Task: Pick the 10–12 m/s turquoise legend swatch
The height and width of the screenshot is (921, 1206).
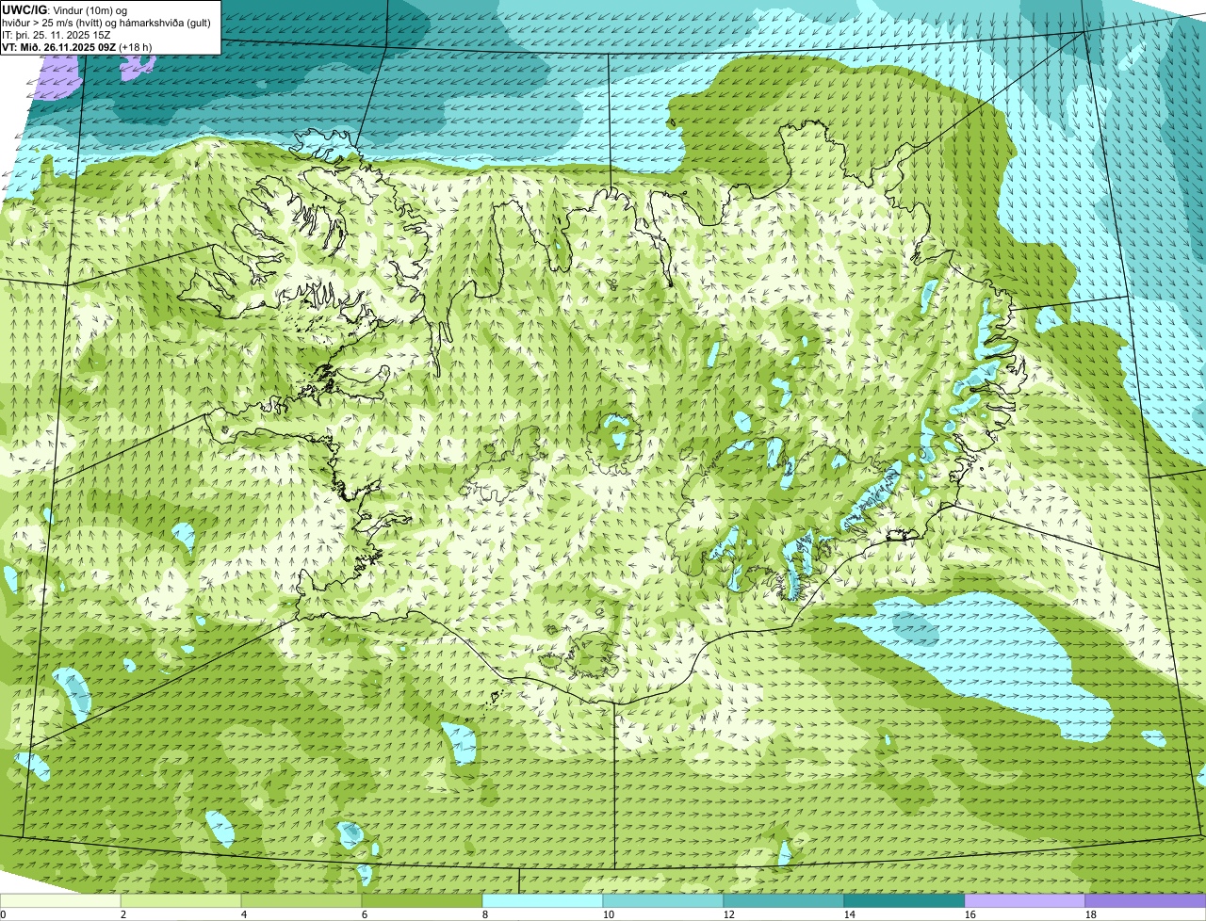Action: [x=663, y=900]
